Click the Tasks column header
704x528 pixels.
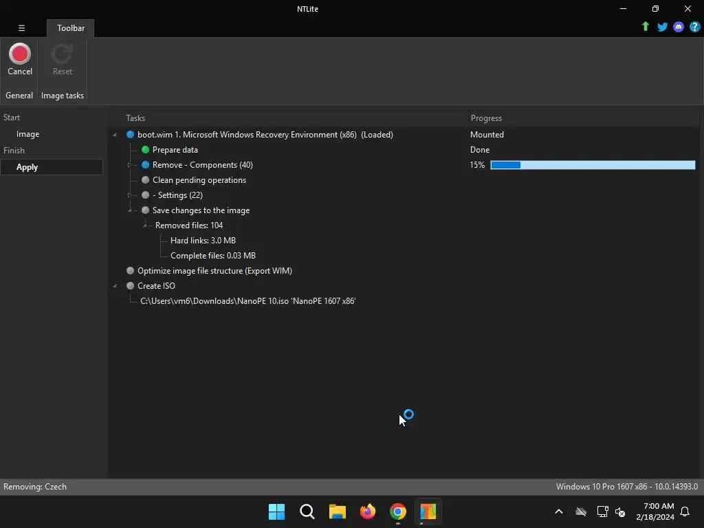[135, 118]
